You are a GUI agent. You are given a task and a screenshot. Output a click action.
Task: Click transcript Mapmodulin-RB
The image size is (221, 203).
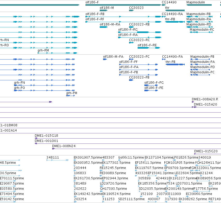pos(198,14)
